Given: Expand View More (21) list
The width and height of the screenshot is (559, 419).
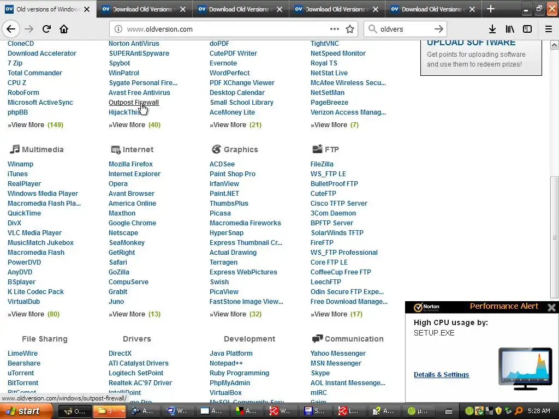Looking at the screenshot, I should (235, 125).
